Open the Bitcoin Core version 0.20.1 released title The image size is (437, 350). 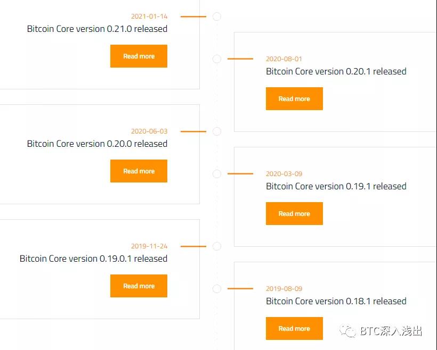click(336, 71)
